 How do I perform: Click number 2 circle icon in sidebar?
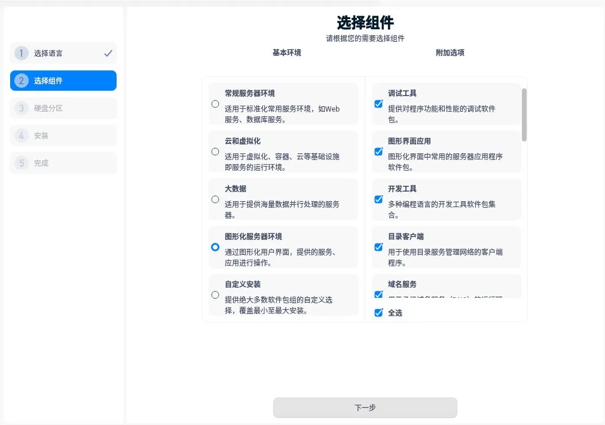21,81
